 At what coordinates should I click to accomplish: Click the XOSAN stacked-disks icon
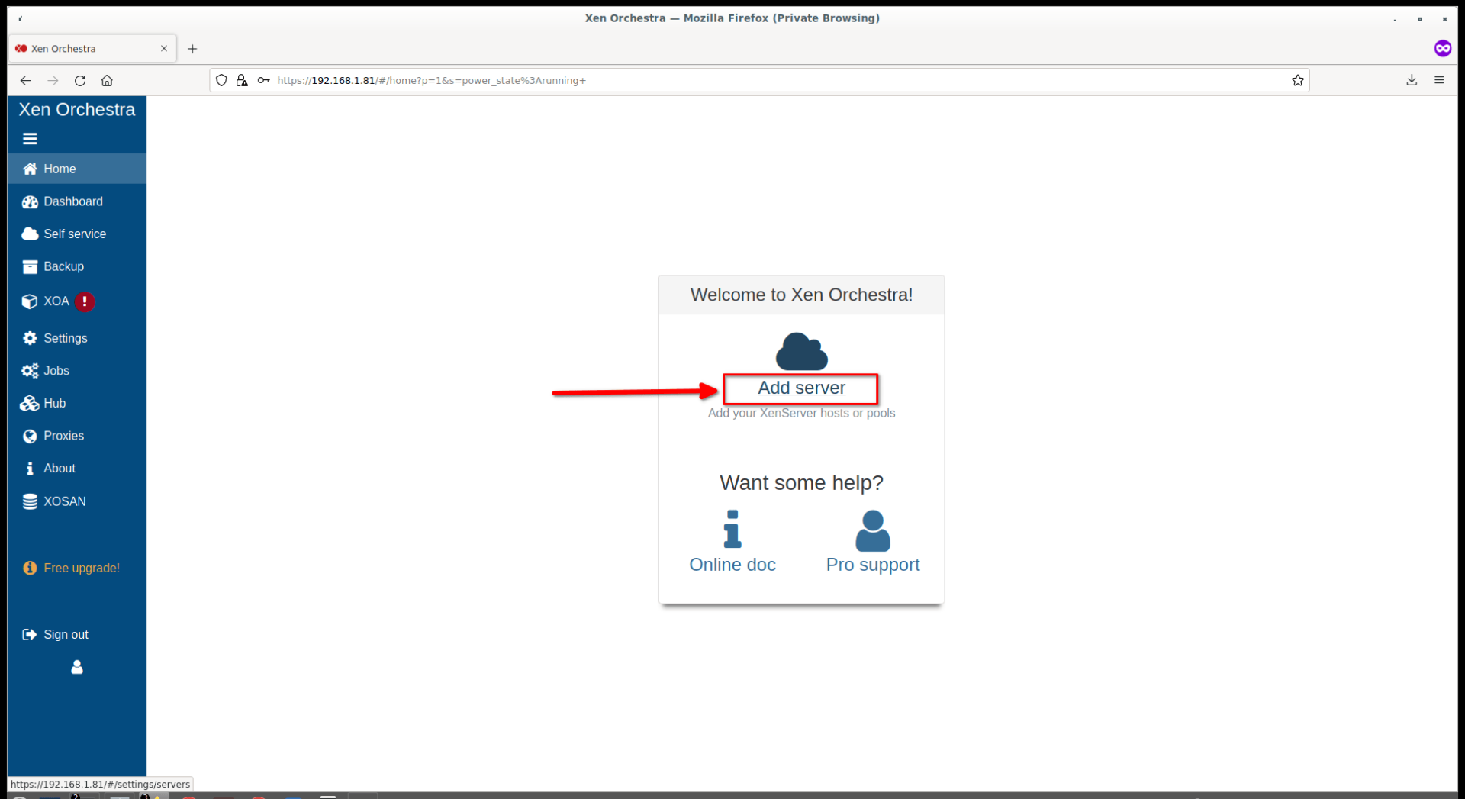tap(29, 501)
